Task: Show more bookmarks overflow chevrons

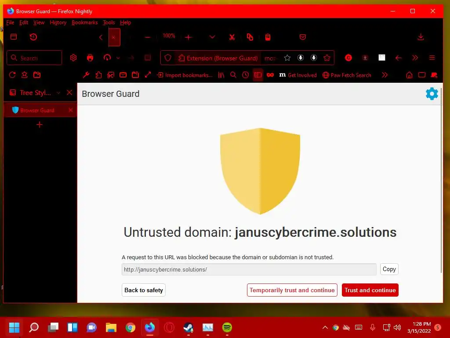Action: pyautogui.click(x=385, y=75)
